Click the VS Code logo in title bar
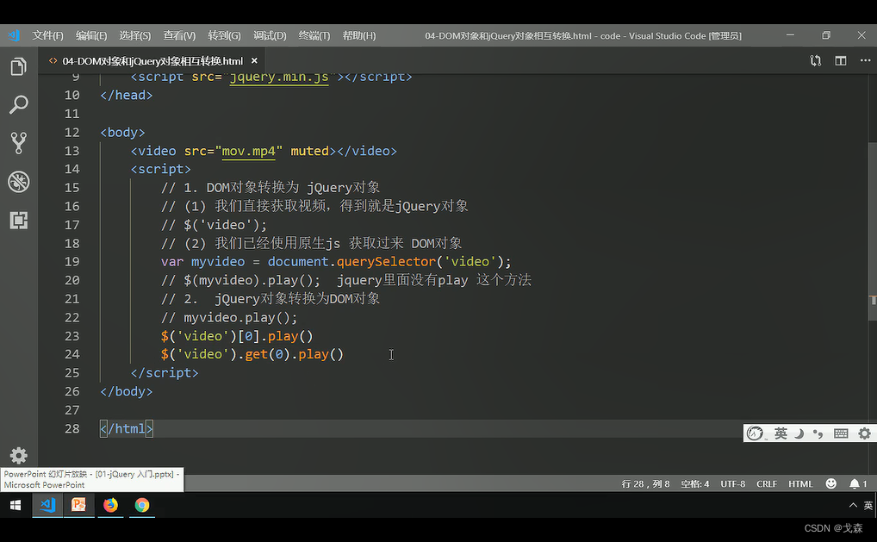This screenshot has width=877, height=542. [x=14, y=36]
